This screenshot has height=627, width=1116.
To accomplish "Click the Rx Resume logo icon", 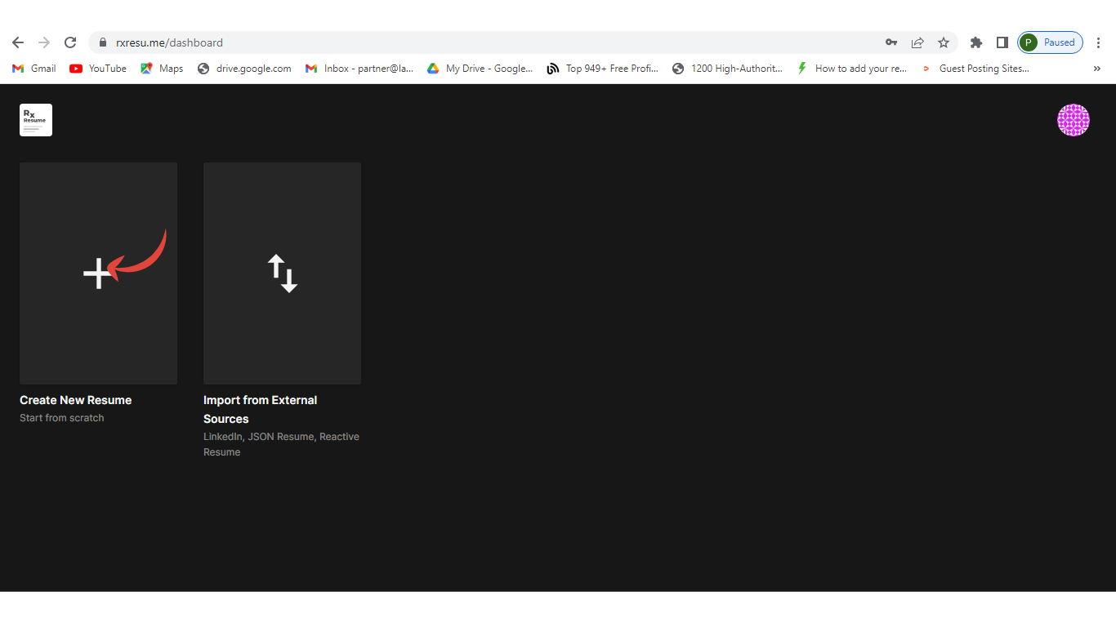I will (x=36, y=120).
